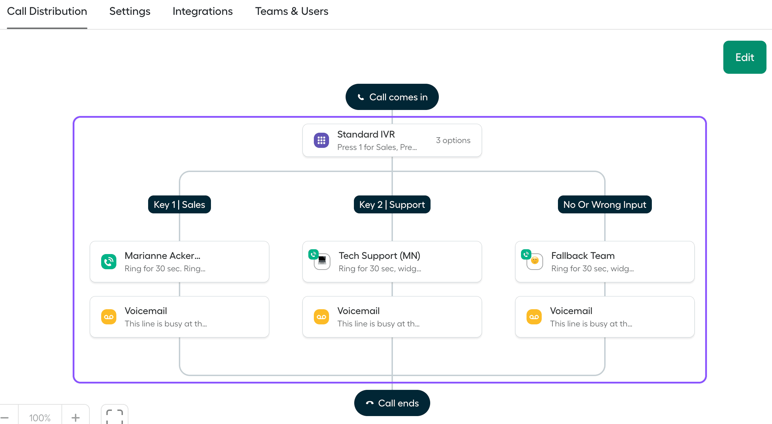Image resolution: width=772 pixels, height=424 pixels.
Task: Click the No Or Wrong Input branch voicemail icon
Action: [x=534, y=317]
